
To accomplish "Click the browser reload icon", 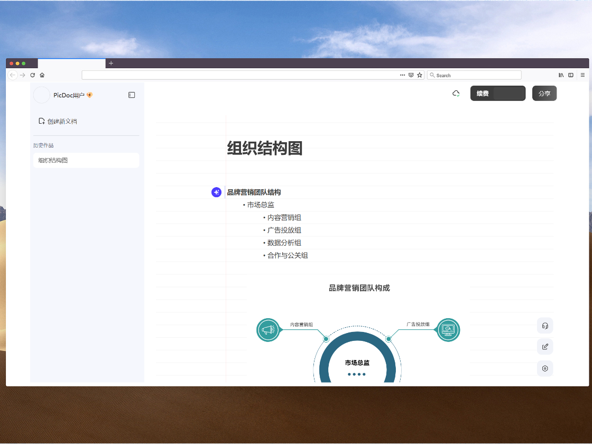I will 33,75.
